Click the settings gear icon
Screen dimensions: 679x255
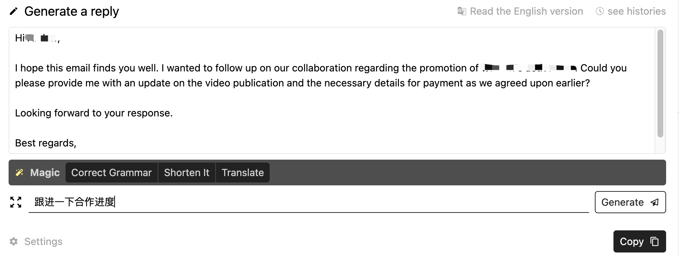coord(14,241)
